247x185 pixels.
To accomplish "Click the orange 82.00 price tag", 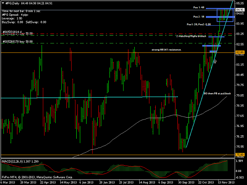I will pos(240,52).
